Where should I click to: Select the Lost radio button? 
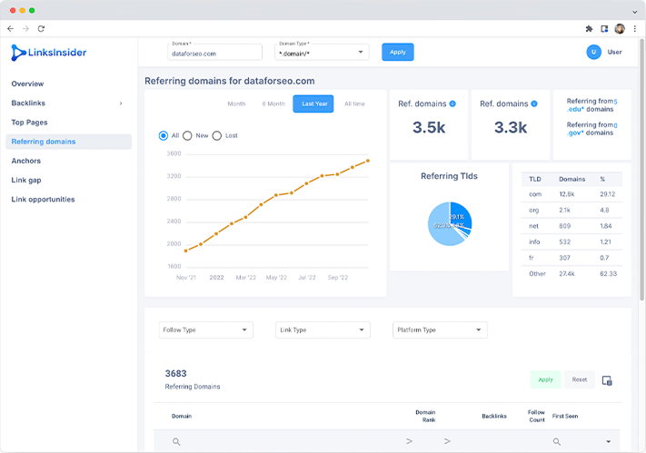(x=217, y=135)
